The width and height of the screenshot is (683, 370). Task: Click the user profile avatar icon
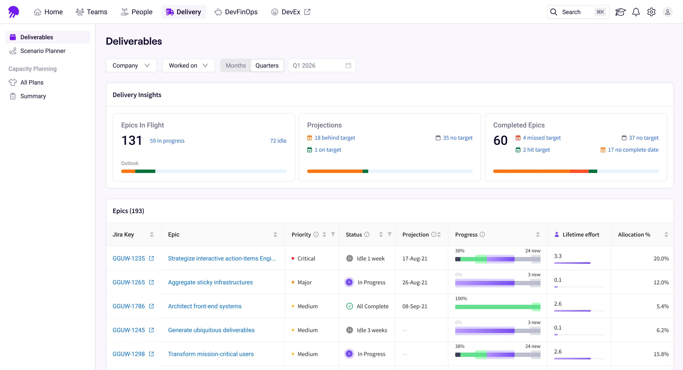coord(667,12)
